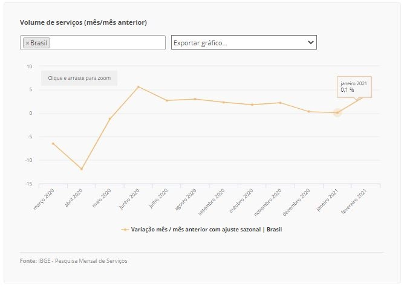Image resolution: width=404 pixels, height=287 pixels.
Task: Click the dezembro 2020 data point
Action: 308,112
